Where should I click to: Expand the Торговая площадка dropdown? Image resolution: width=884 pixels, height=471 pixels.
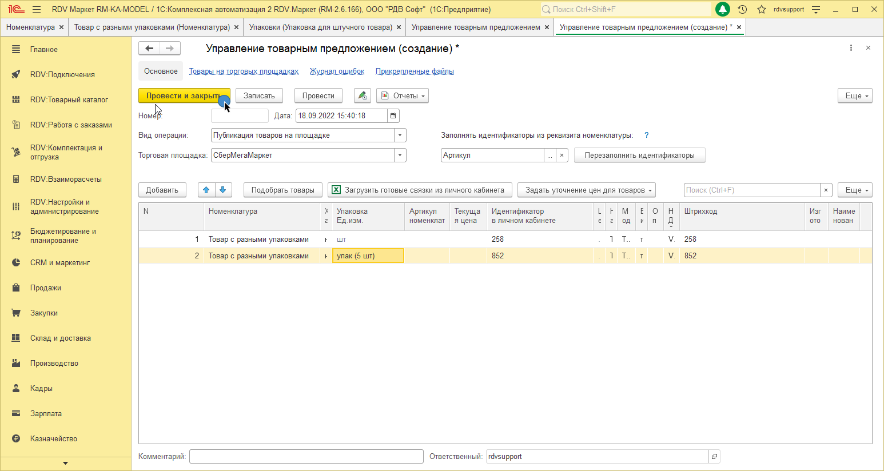point(400,155)
